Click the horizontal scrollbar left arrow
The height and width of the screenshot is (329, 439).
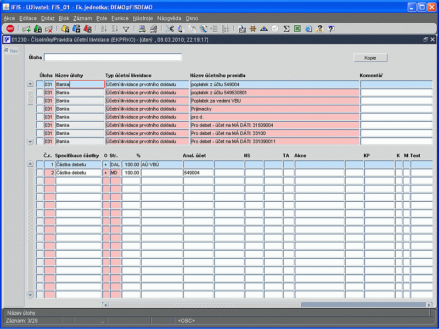click(x=105, y=305)
